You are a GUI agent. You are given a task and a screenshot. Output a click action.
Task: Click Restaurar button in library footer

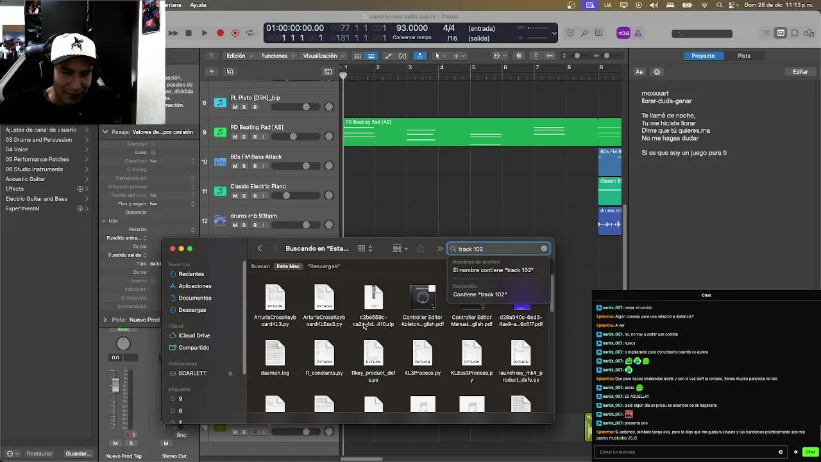[39, 454]
